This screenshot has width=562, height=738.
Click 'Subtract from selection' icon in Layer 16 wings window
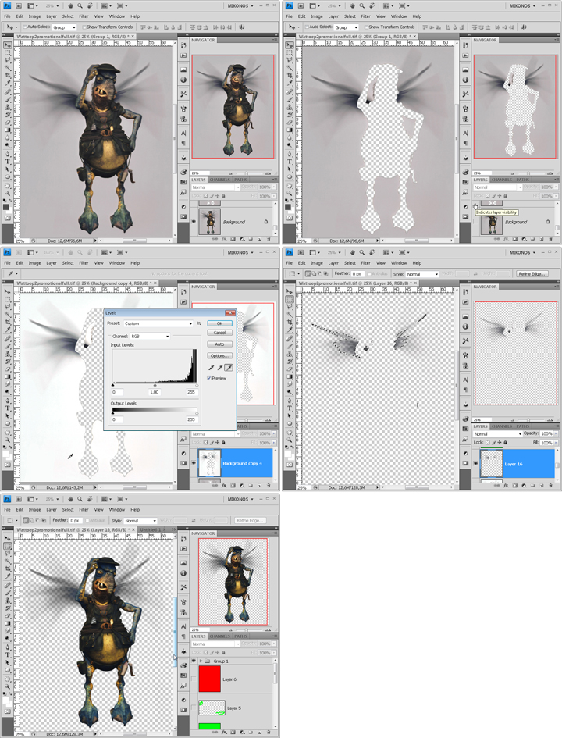click(x=319, y=273)
